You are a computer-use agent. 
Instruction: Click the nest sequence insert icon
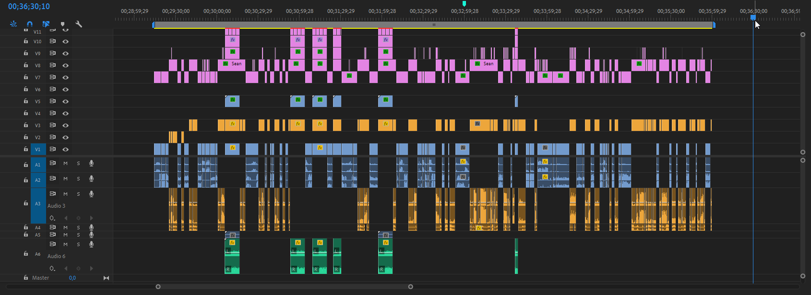point(13,24)
